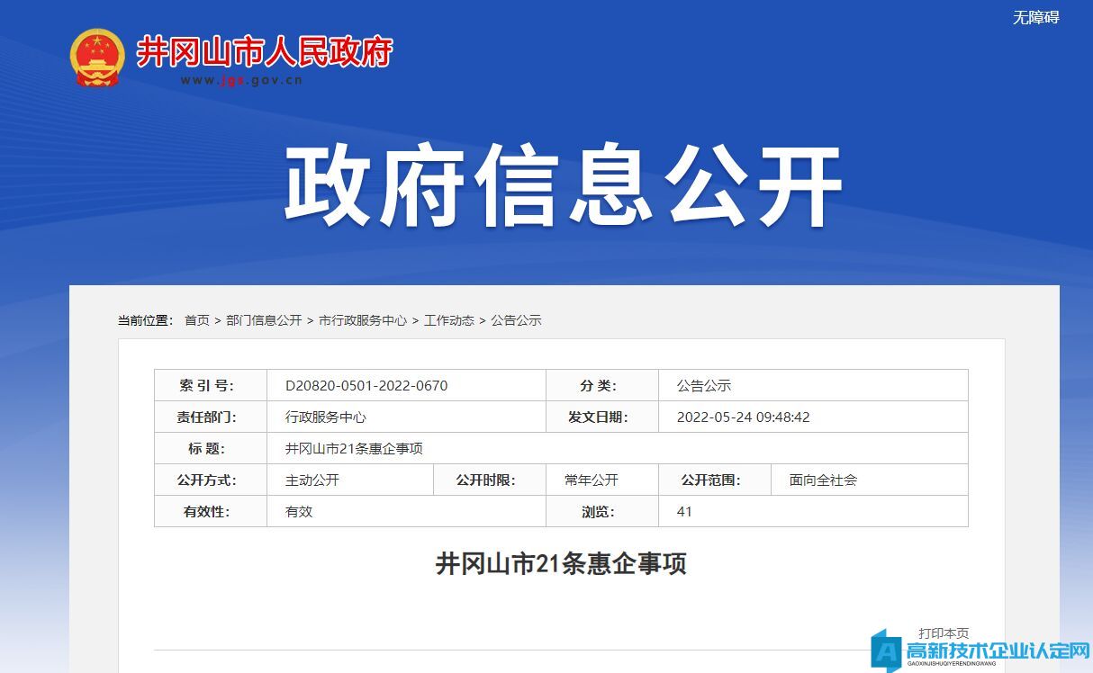This screenshot has height=673, width=1093.
Task: Click the 标题 row value in the table
Action: coord(354,449)
